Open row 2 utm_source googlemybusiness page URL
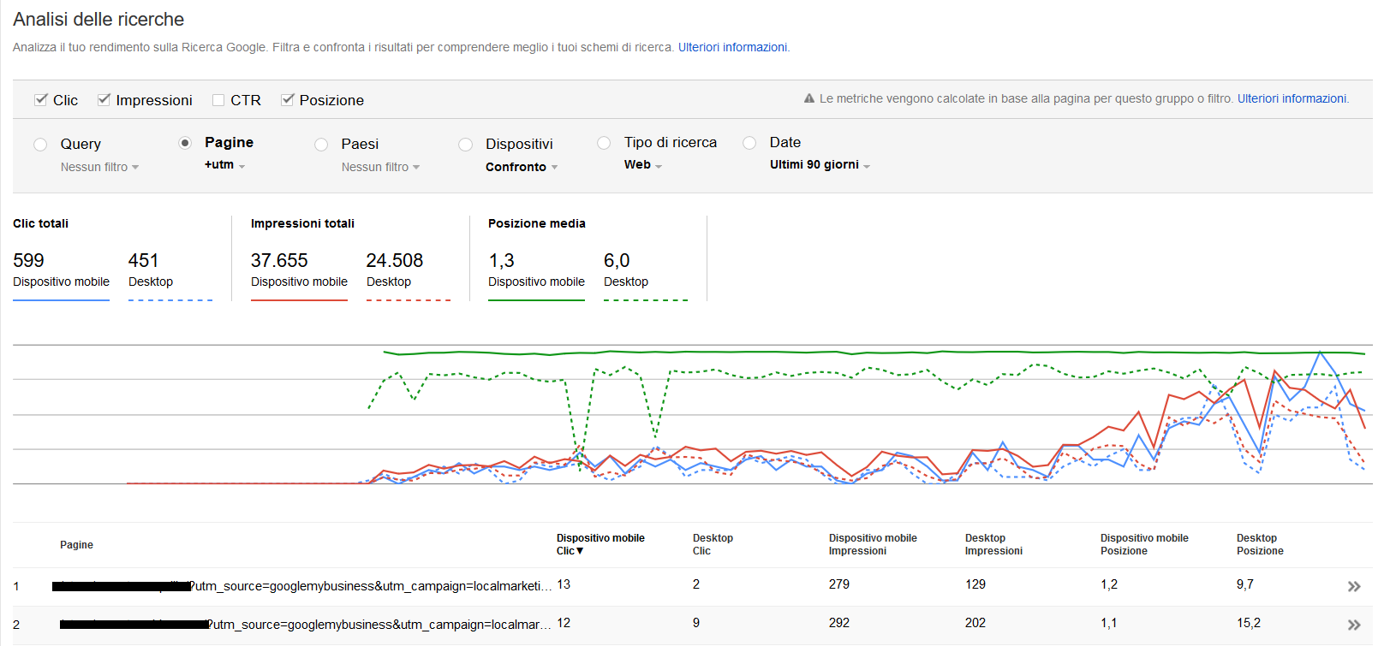 click(x=306, y=625)
